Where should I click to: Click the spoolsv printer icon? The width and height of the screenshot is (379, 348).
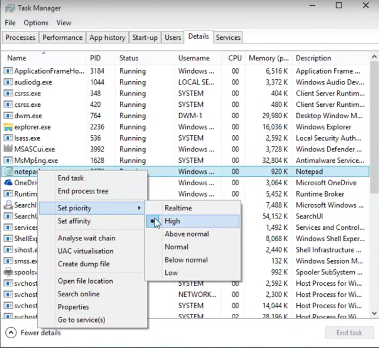pyautogui.click(x=8, y=272)
